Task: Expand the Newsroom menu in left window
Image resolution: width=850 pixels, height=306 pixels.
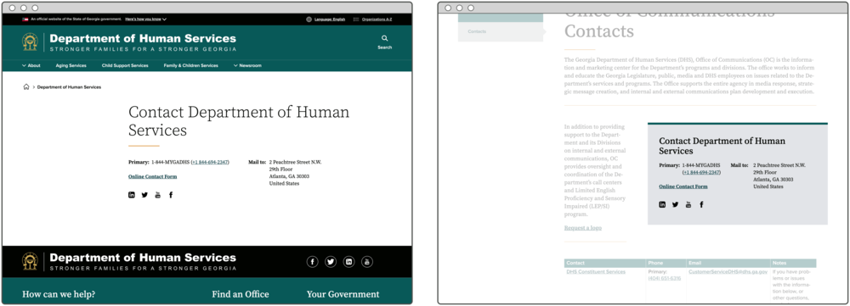Action: [x=247, y=65]
